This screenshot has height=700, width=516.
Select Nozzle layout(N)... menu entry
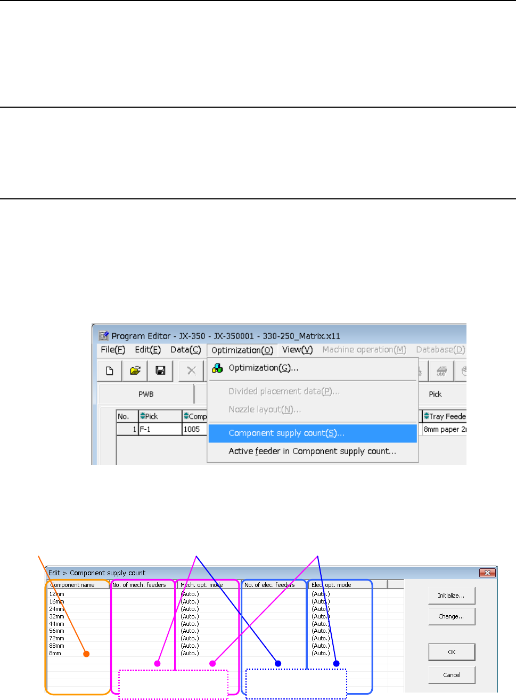pyautogui.click(x=313, y=409)
